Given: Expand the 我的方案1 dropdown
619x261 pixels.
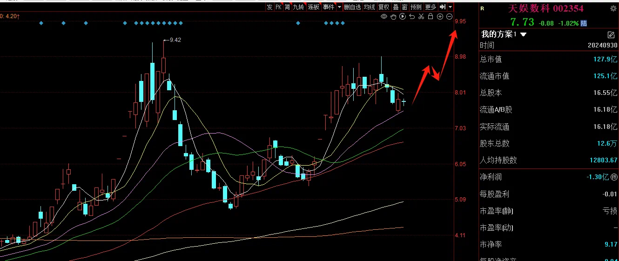Looking at the screenshot, I should 523,34.
